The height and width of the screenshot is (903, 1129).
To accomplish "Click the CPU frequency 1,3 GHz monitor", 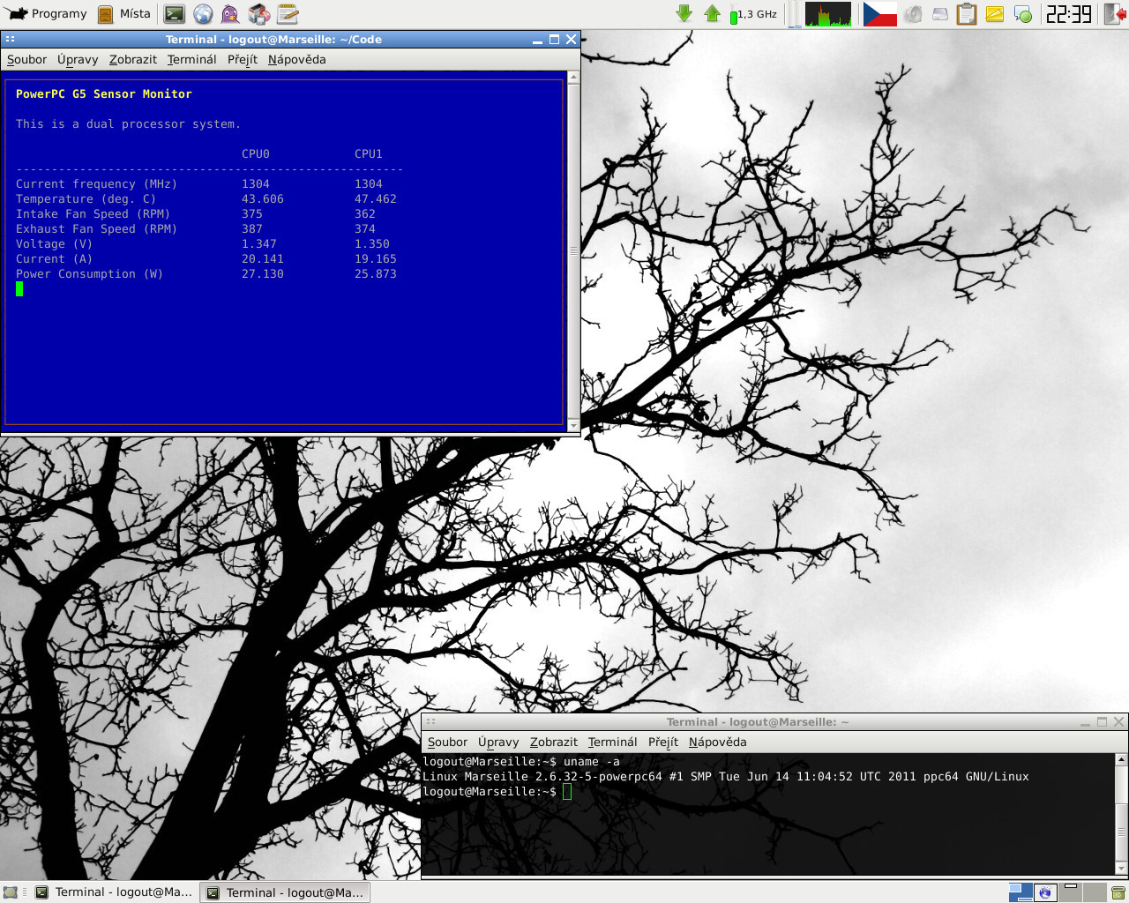I will click(754, 14).
